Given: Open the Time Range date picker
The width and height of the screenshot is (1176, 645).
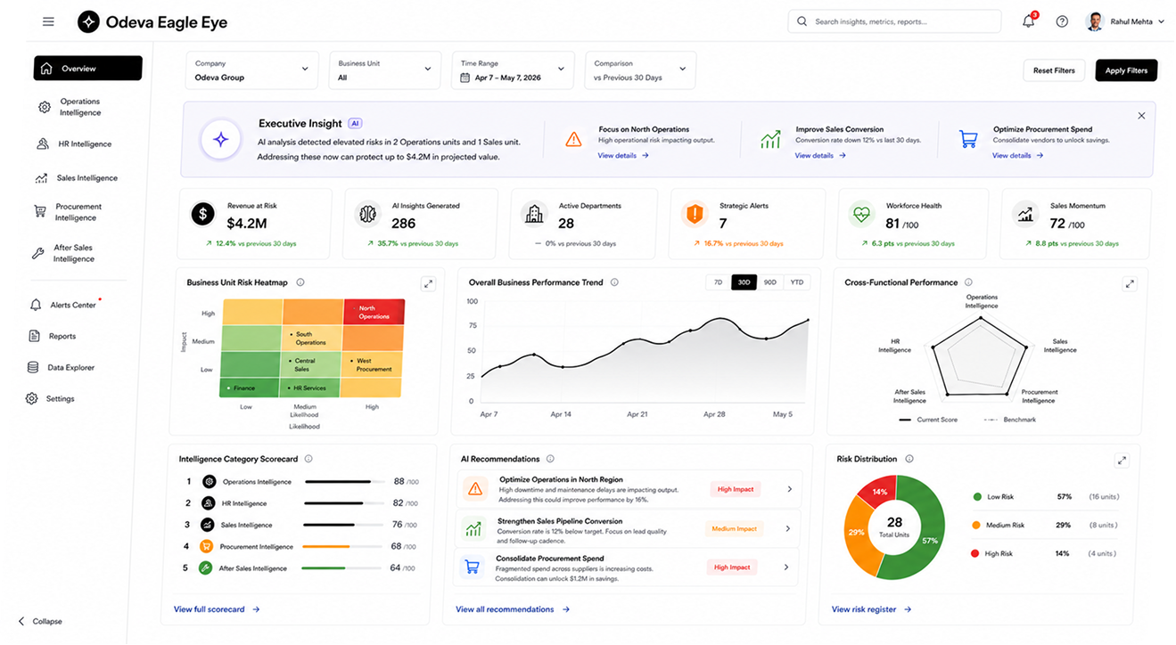Looking at the screenshot, I should click(513, 70).
